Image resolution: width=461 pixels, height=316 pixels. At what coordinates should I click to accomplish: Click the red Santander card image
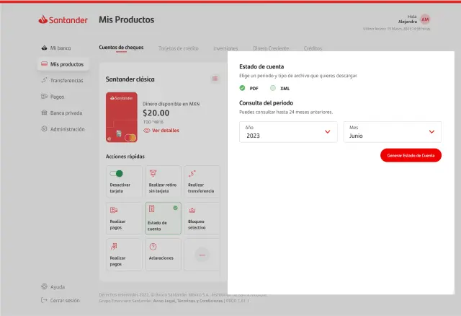tap(122, 117)
